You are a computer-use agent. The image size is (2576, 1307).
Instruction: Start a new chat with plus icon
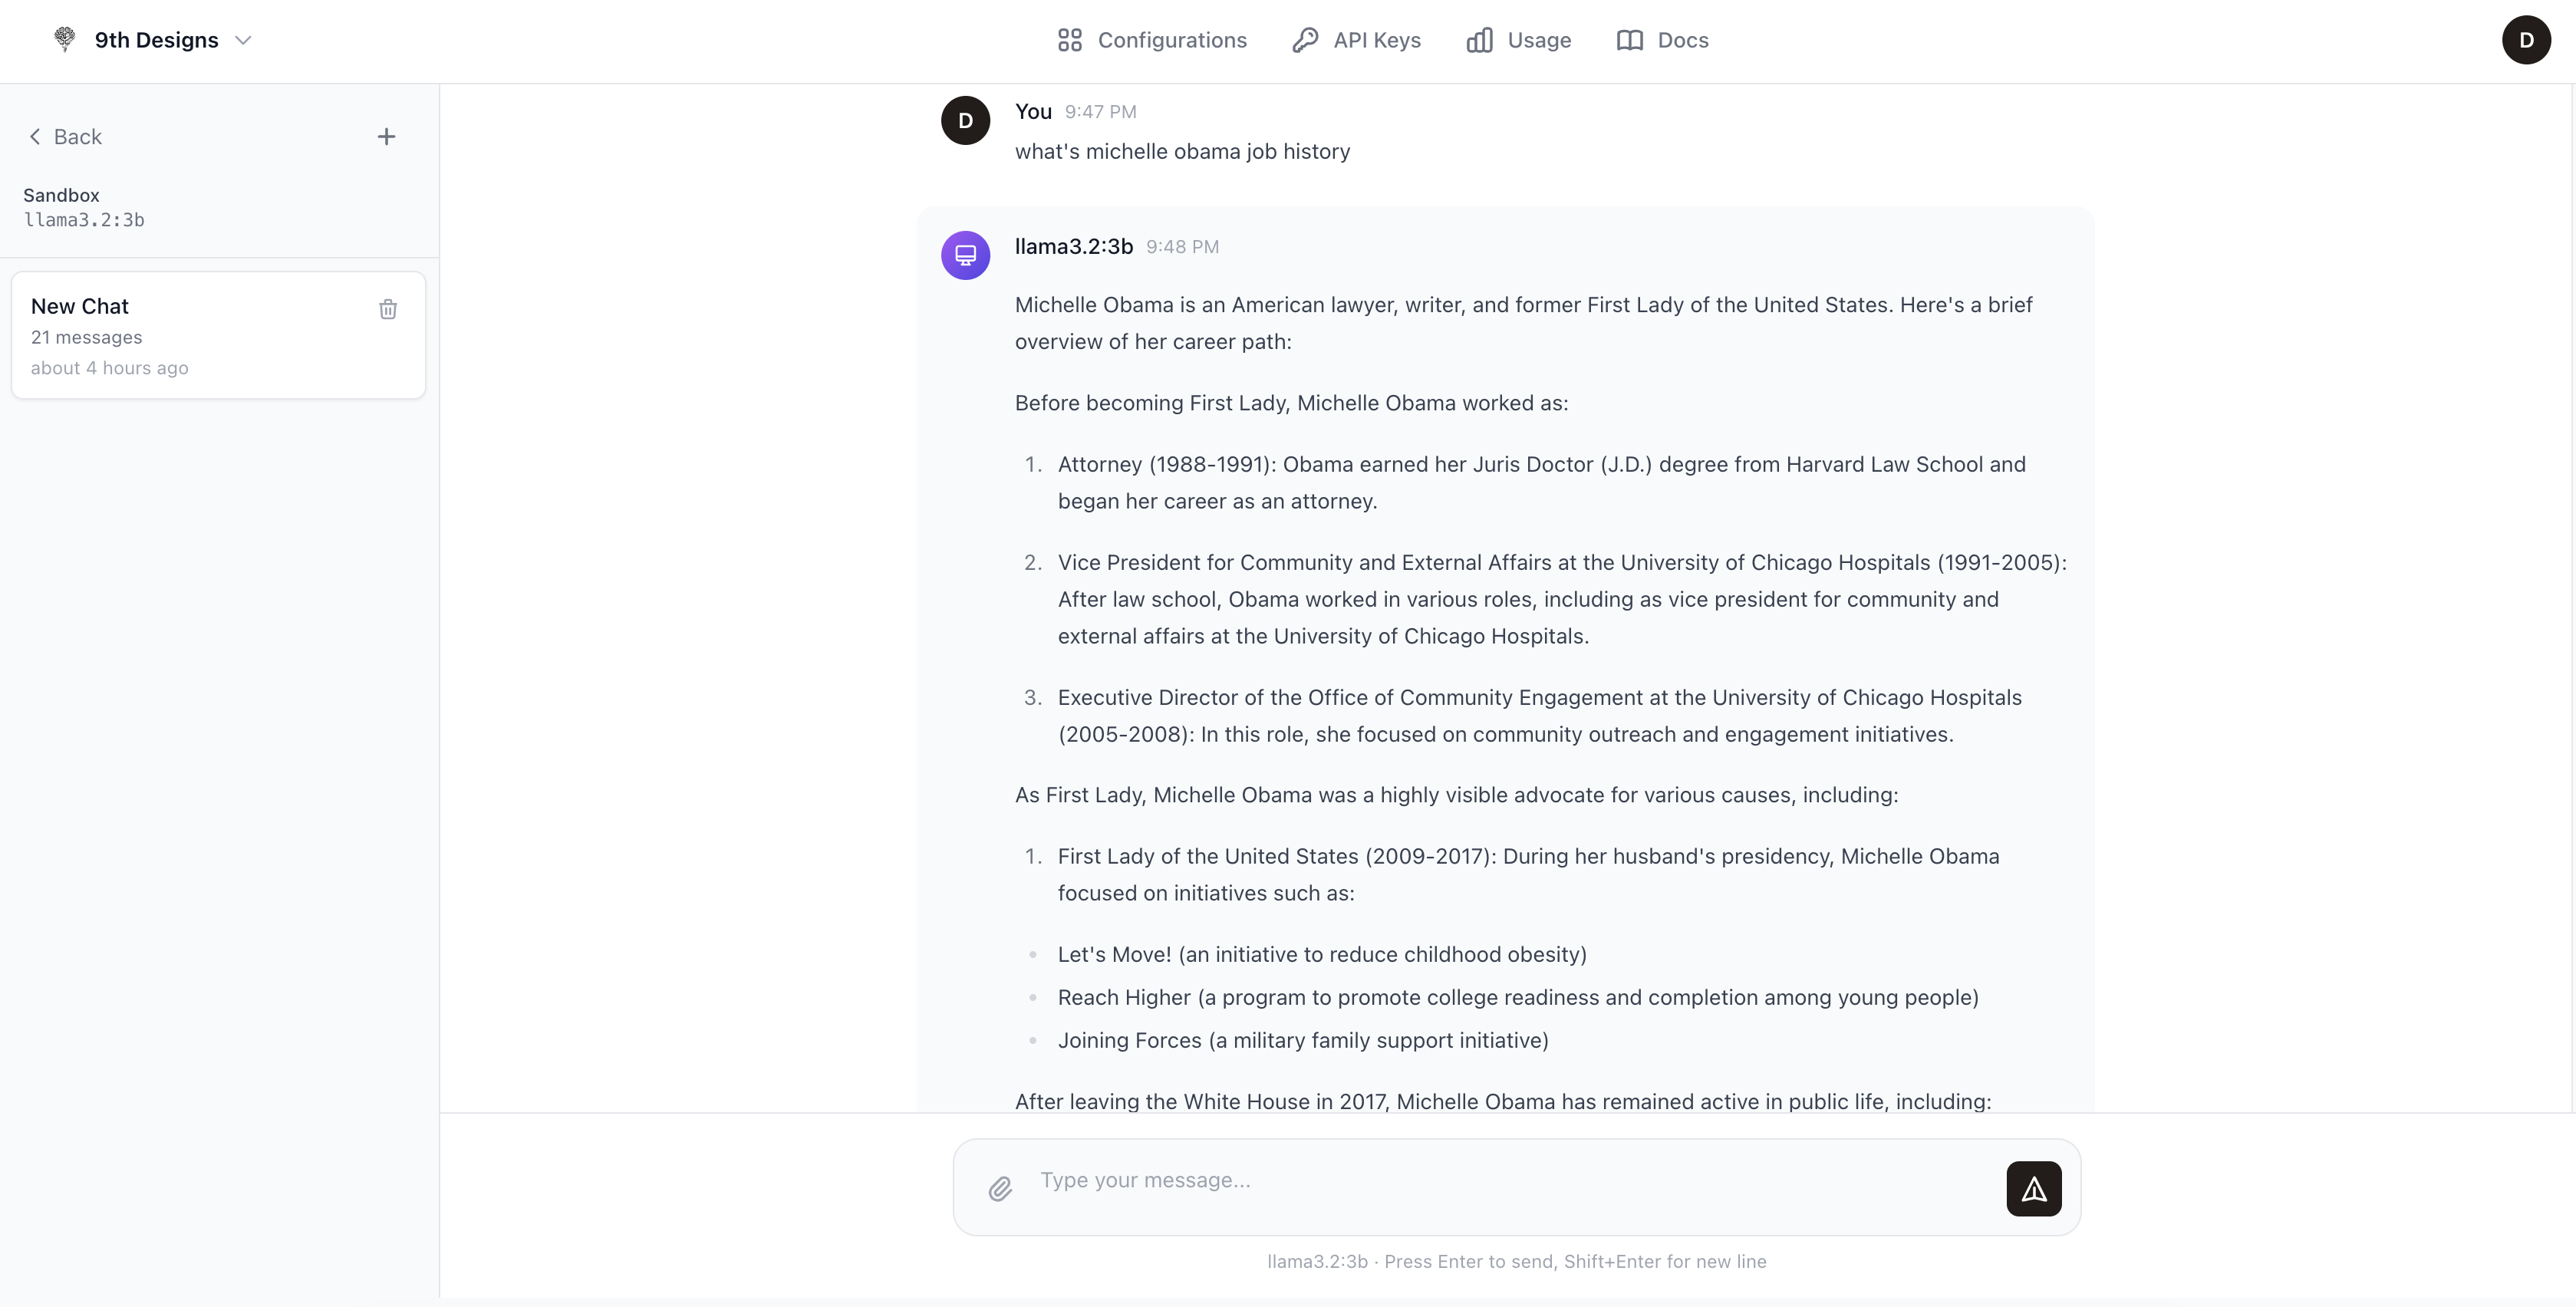click(x=386, y=137)
